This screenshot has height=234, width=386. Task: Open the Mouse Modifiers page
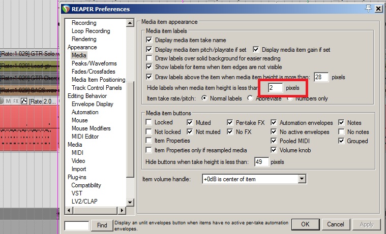pyautogui.click(x=91, y=128)
